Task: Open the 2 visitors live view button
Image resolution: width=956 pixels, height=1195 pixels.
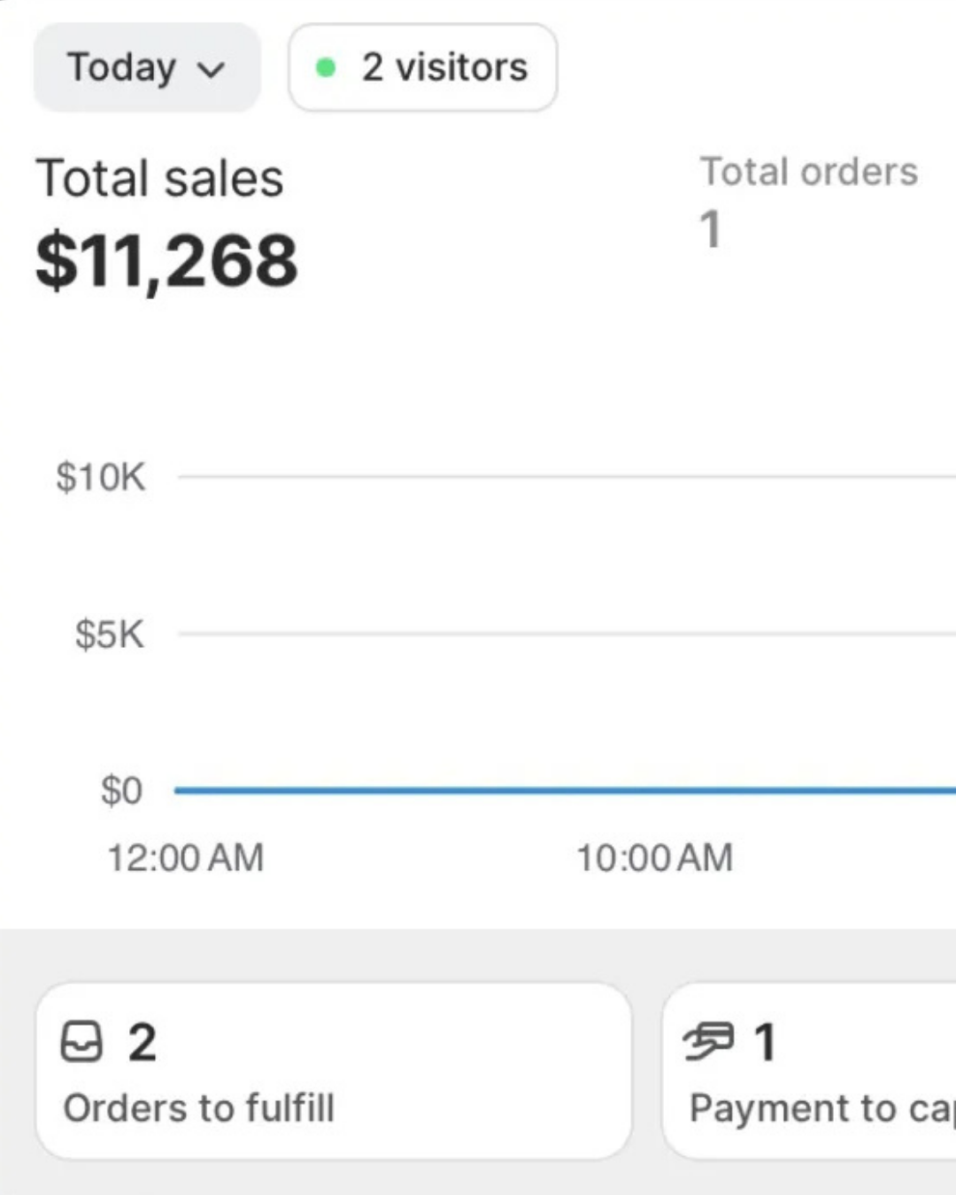Action: [x=423, y=67]
